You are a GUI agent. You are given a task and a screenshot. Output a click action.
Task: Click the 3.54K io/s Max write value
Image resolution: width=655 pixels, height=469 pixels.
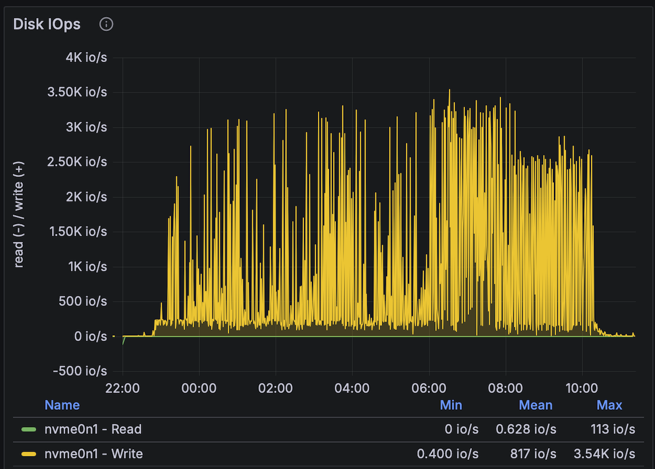[x=604, y=454]
